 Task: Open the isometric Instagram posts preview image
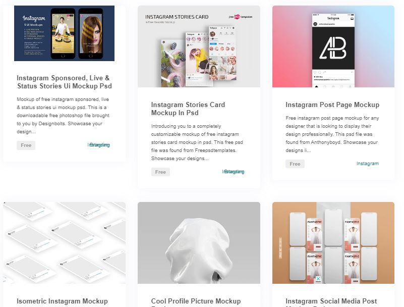pos(65,243)
